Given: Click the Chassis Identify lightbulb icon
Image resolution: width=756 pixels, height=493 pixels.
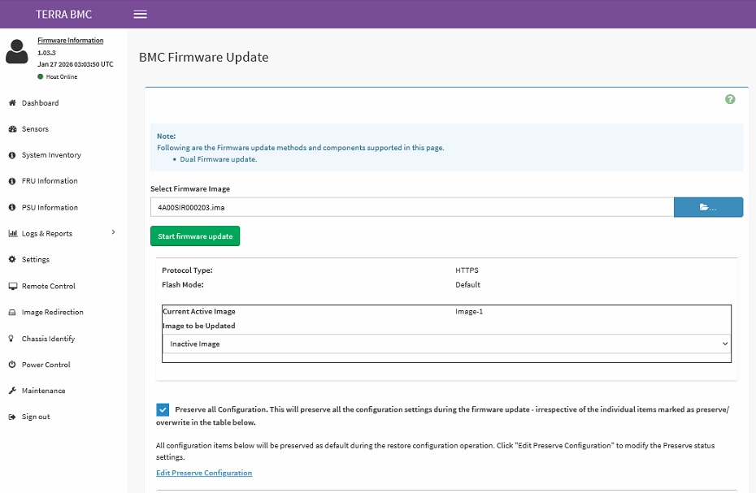Looking at the screenshot, I should point(11,339).
